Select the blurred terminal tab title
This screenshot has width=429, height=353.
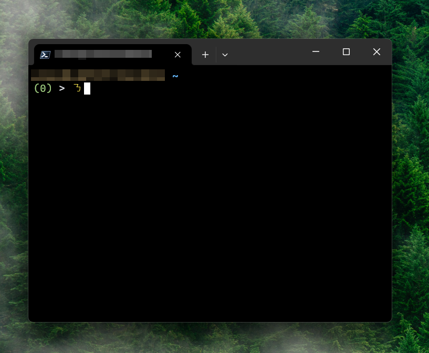(x=103, y=54)
